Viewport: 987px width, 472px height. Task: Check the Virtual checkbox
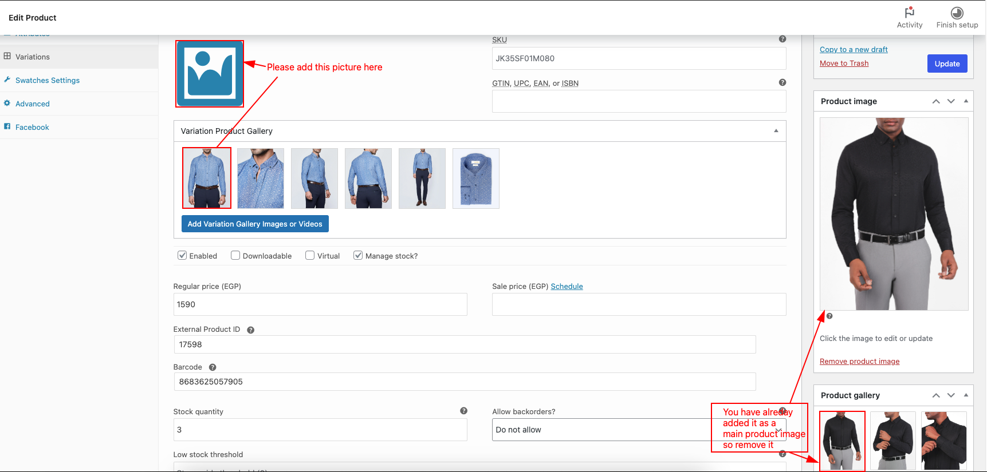(310, 255)
